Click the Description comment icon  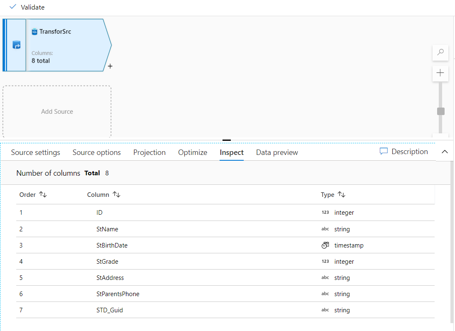pos(383,152)
